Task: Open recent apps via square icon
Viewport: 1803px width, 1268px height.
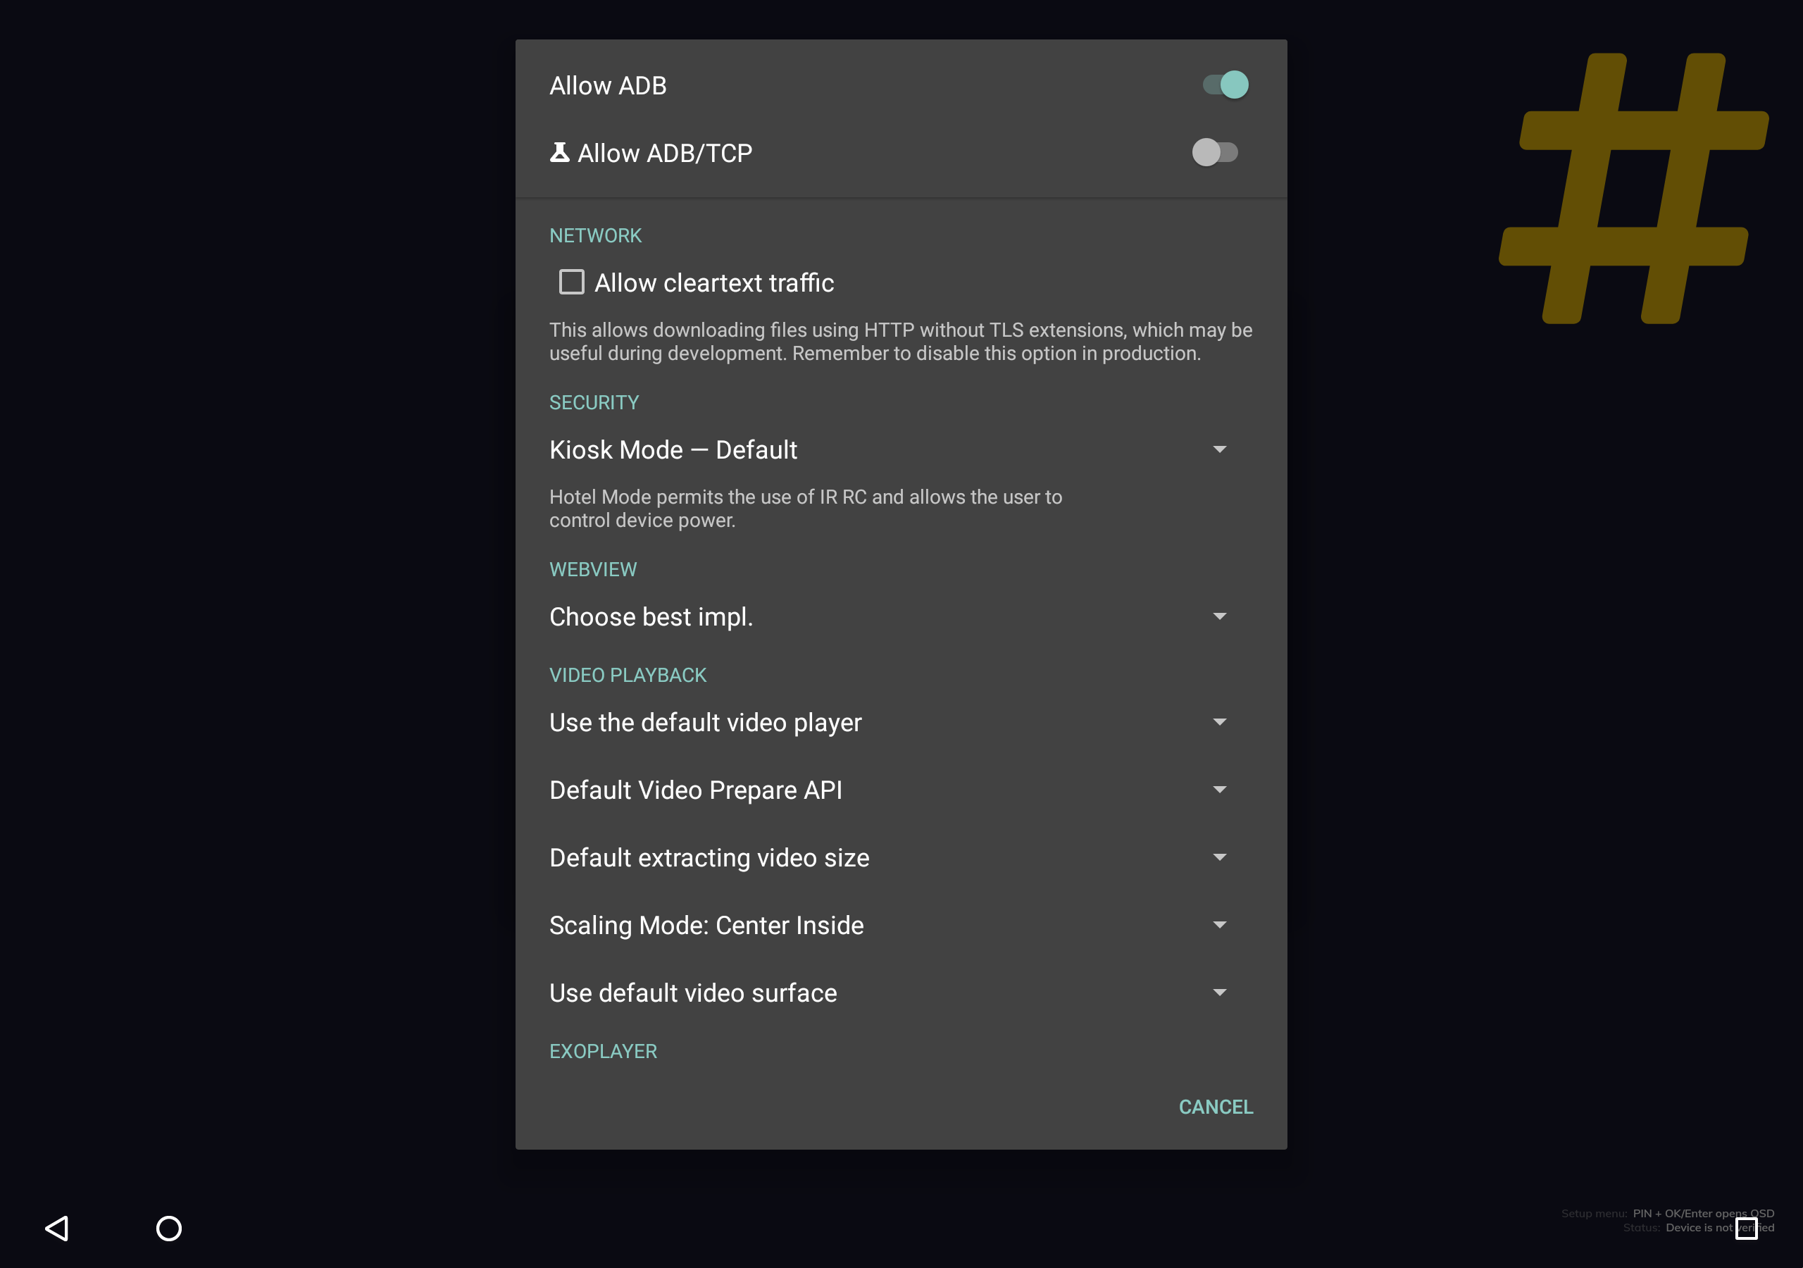Action: click(1746, 1229)
